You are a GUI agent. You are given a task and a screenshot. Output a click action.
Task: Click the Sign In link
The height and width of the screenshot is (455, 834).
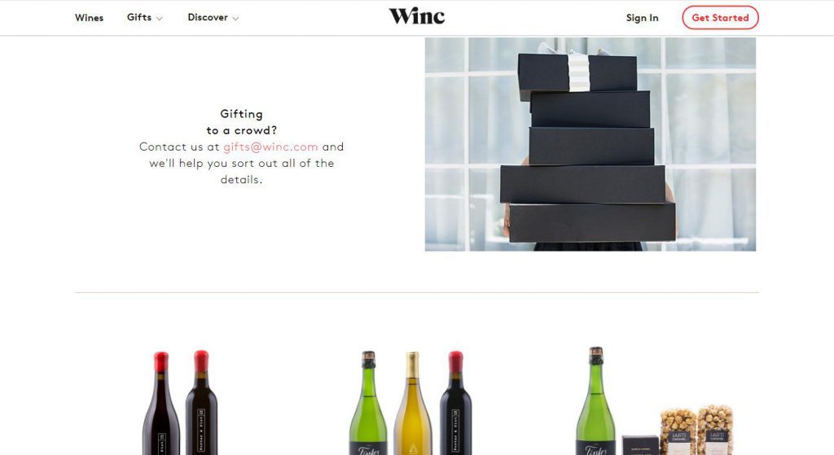pyautogui.click(x=642, y=18)
